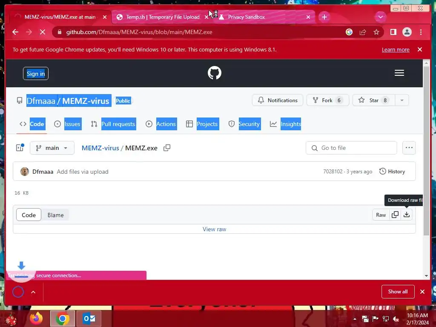Select the Blame view toggle
Image resolution: width=436 pixels, height=327 pixels.
[55, 215]
